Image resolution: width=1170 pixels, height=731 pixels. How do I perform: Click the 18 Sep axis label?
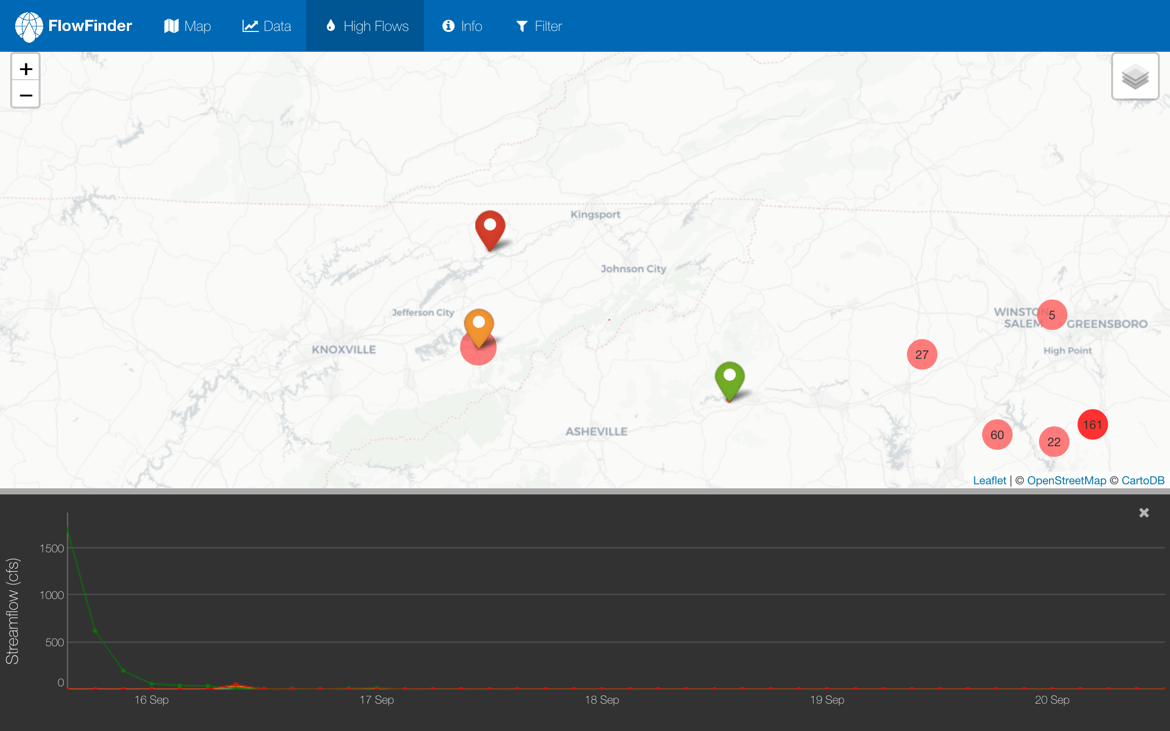click(602, 700)
